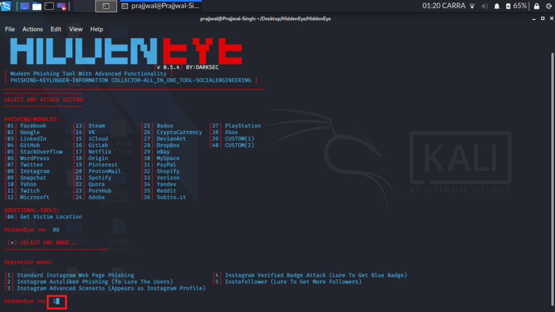Click the "[40] CUSTOM(2)" entry
The height and width of the screenshot is (312, 555).
point(232,145)
